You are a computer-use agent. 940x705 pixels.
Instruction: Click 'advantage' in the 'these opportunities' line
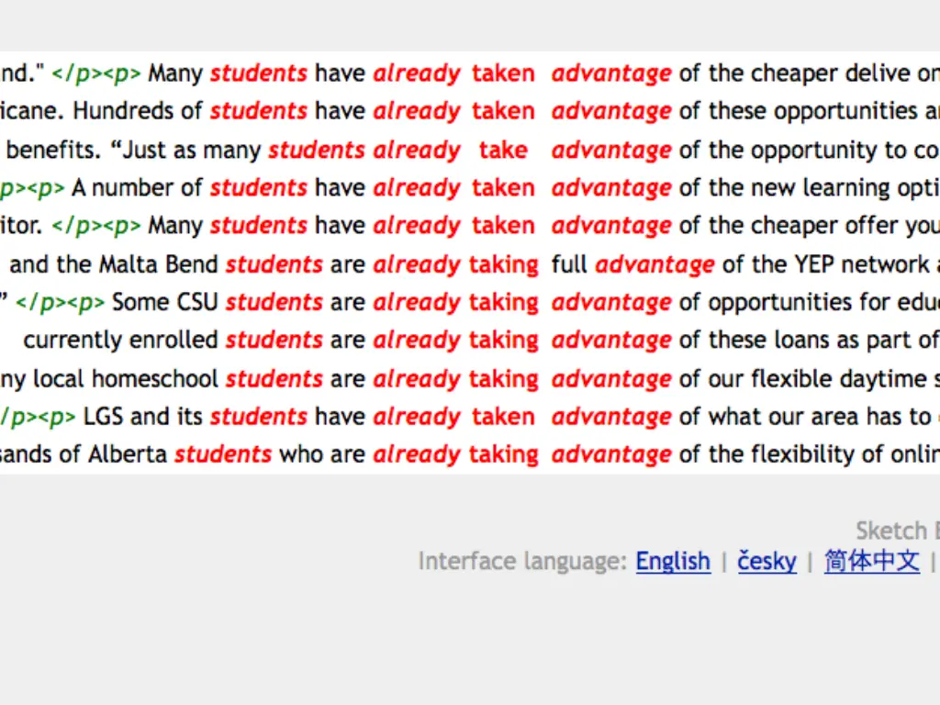[611, 111]
